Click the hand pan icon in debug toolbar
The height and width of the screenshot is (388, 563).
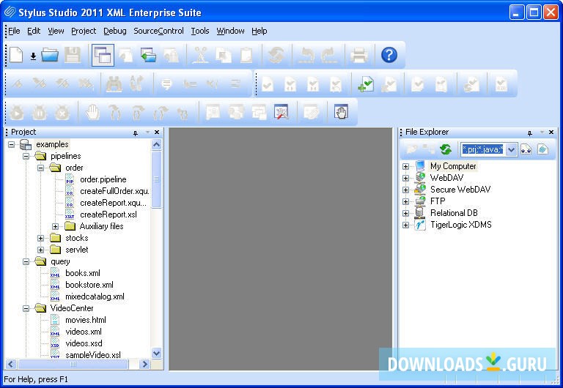92,113
